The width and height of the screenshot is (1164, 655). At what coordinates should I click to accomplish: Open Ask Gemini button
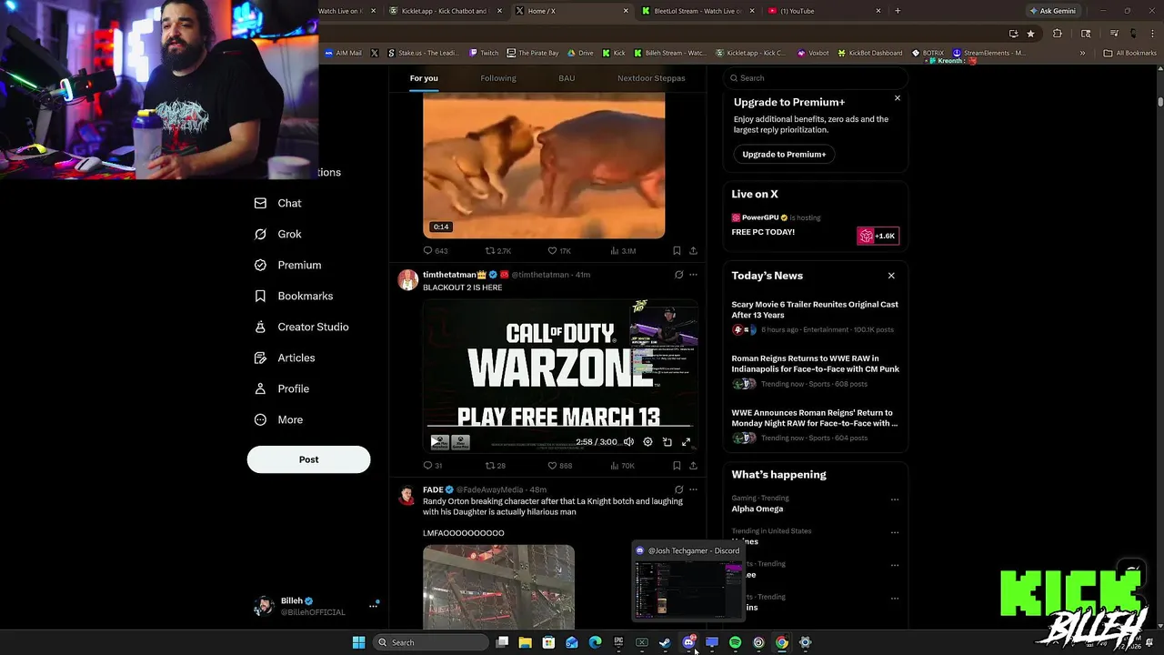click(x=1051, y=11)
